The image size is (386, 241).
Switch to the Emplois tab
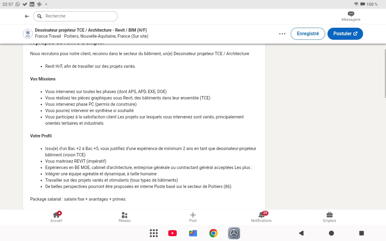pyautogui.click(x=329, y=217)
